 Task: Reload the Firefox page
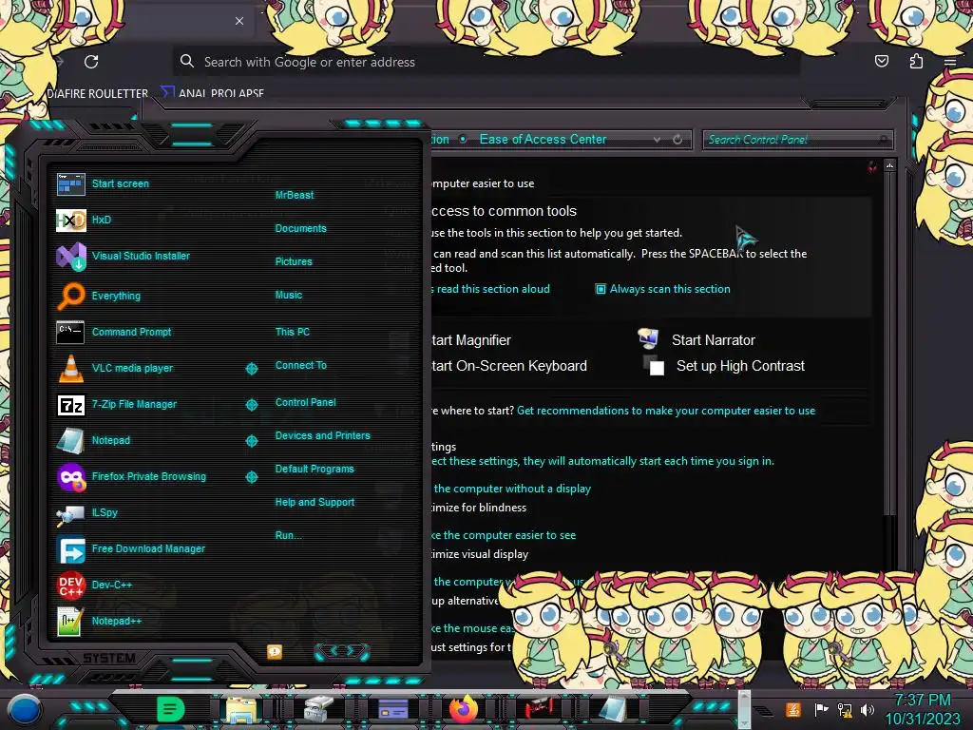click(91, 62)
